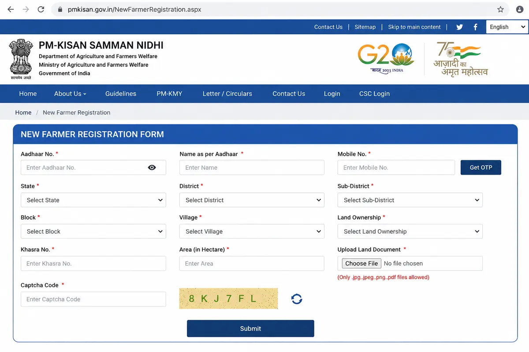Expand the Select Block dropdown
This screenshot has width=529, height=352.
(93, 231)
